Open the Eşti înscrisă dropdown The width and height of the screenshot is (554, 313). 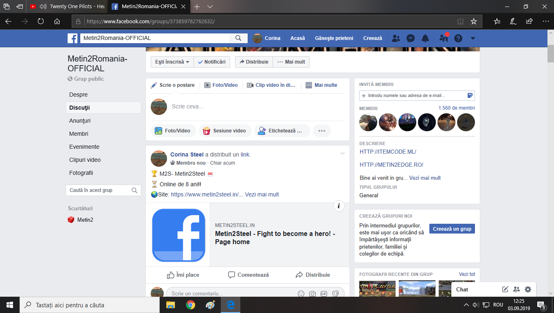click(x=172, y=62)
